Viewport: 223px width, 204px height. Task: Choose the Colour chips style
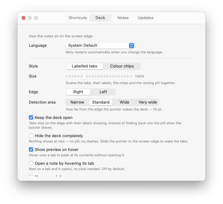point(122,66)
